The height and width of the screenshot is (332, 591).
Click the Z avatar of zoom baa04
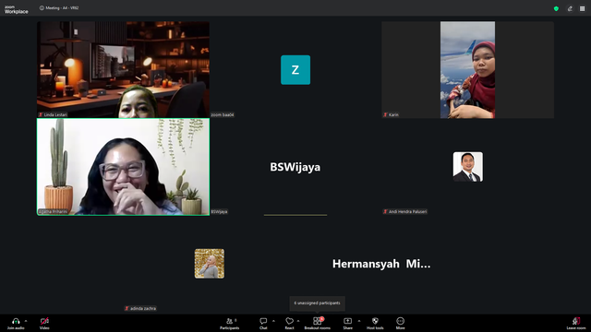[x=295, y=70]
